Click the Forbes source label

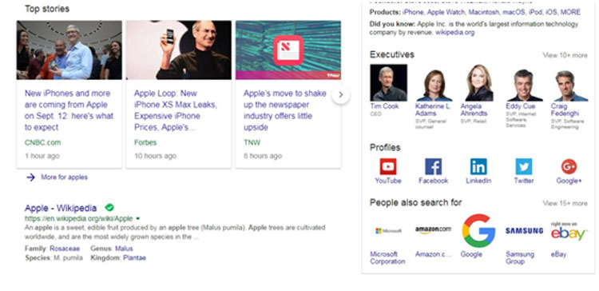click(x=145, y=142)
